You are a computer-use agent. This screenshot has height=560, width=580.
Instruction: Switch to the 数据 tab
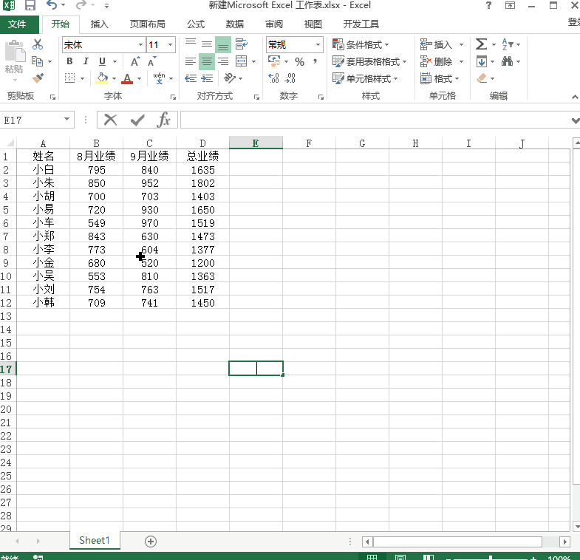point(235,24)
